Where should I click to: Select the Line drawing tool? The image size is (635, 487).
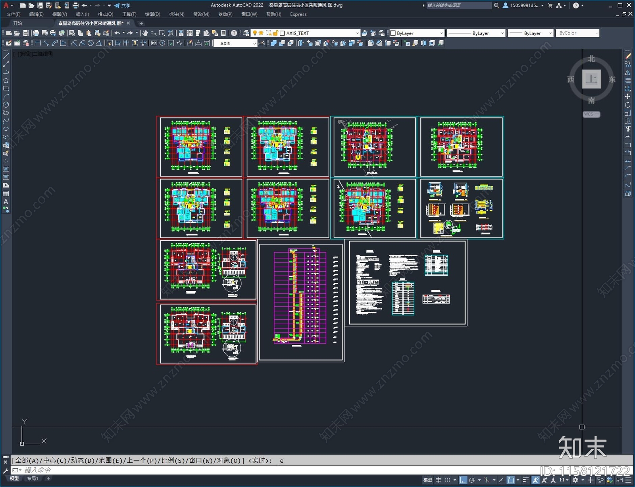6,56
